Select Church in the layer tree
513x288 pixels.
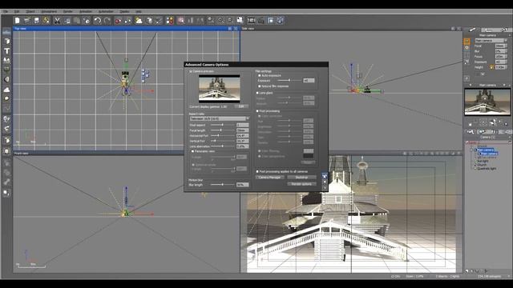482,165
